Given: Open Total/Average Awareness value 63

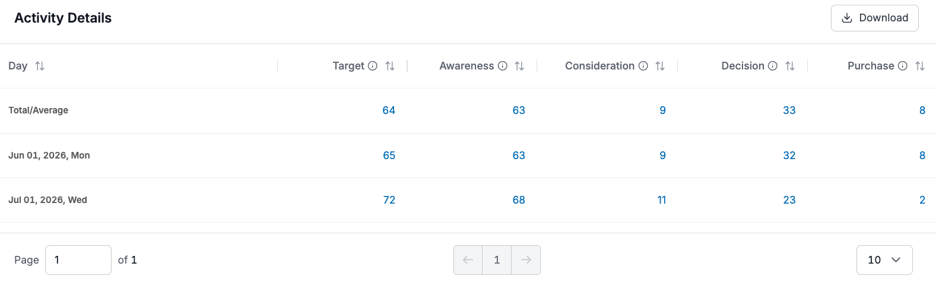Looking at the screenshot, I should tap(519, 110).
